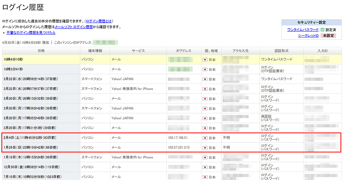The width and height of the screenshot is (344, 180).
Task: Click the 国、地域 column header
Action: pyautogui.click(x=211, y=51)
